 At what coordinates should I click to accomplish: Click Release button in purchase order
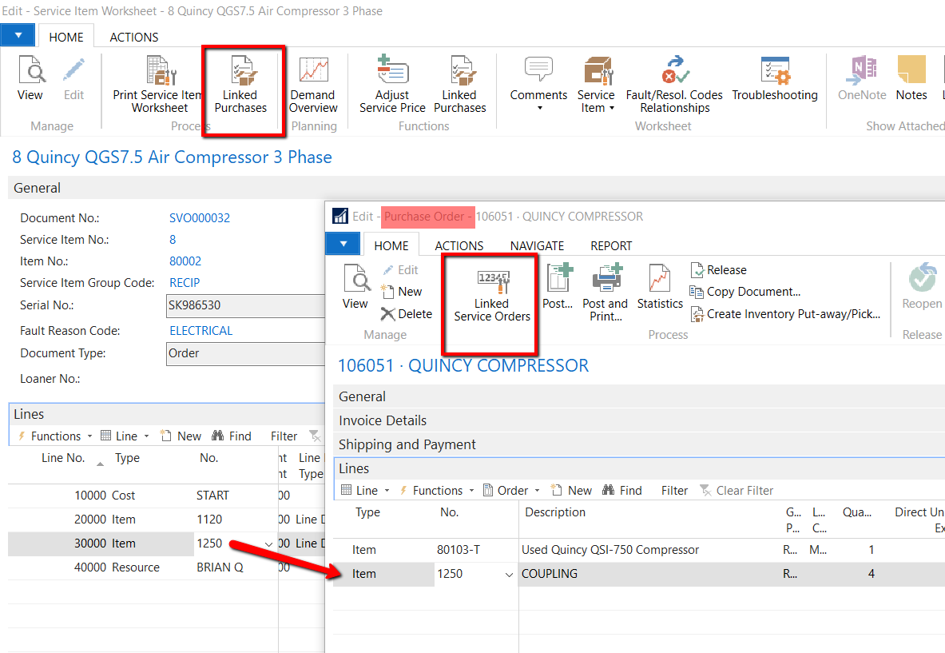pyautogui.click(x=718, y=270)
